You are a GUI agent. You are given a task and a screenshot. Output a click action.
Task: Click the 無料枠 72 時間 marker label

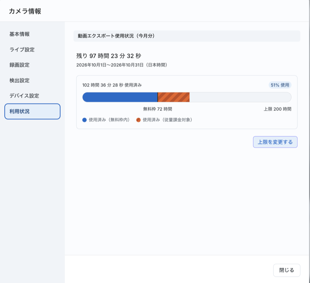pyautogui.click(x=158, y=109)
